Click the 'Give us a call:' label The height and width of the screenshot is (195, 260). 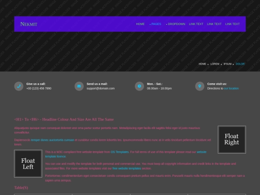tap(36, 84)
